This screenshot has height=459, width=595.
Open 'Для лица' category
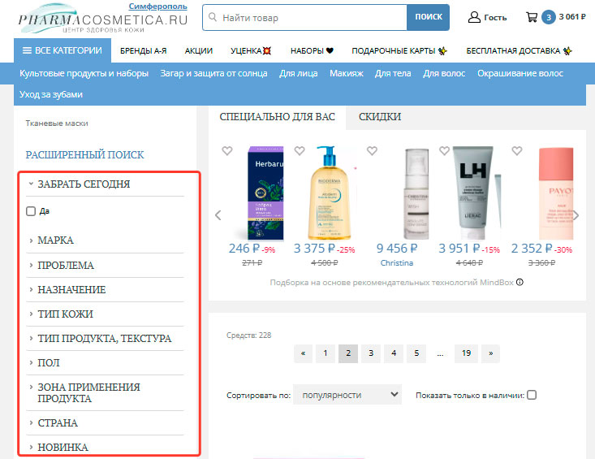click(x=299, y=73)
